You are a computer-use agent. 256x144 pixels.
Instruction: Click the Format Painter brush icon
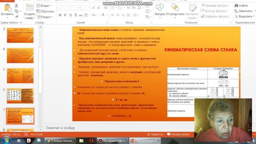(x=16, y=17)
